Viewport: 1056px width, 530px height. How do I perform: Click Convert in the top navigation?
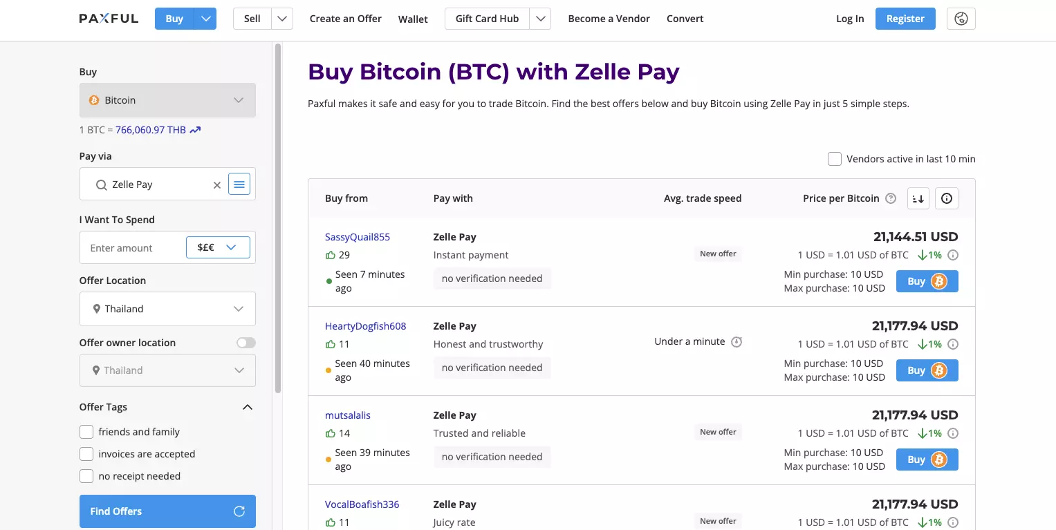coord(685,19)
